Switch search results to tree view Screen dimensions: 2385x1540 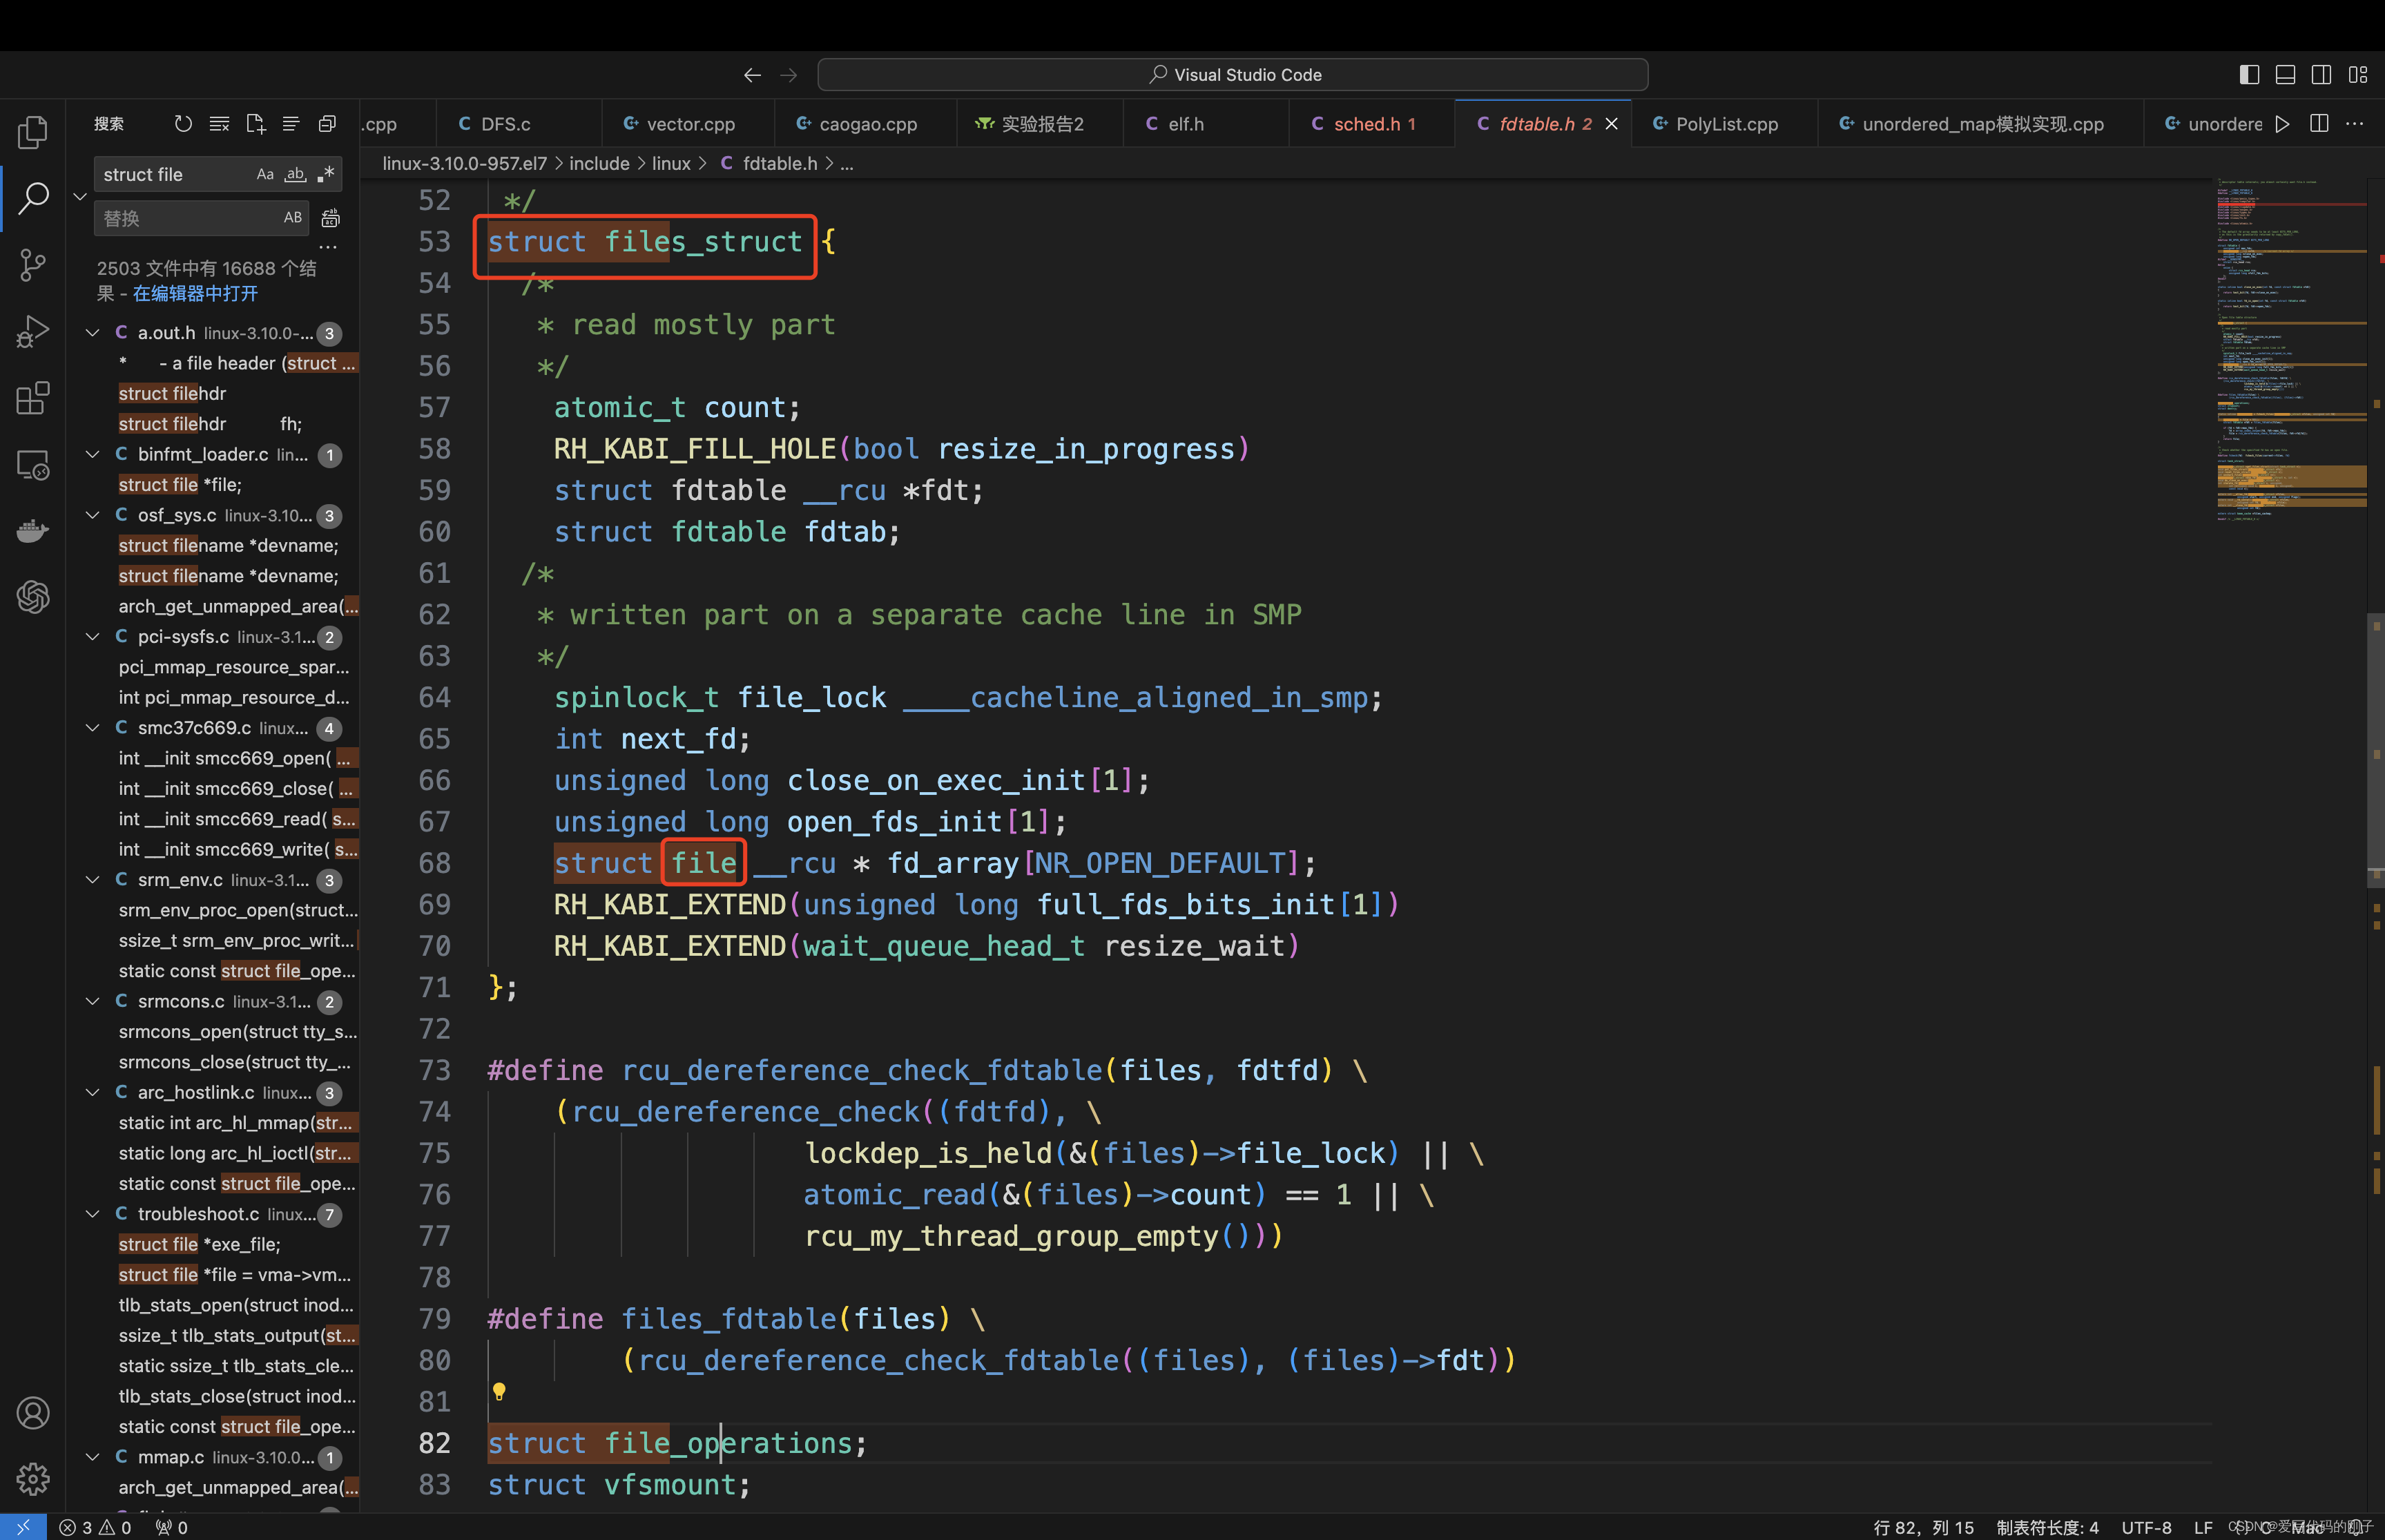coord(291,124)
